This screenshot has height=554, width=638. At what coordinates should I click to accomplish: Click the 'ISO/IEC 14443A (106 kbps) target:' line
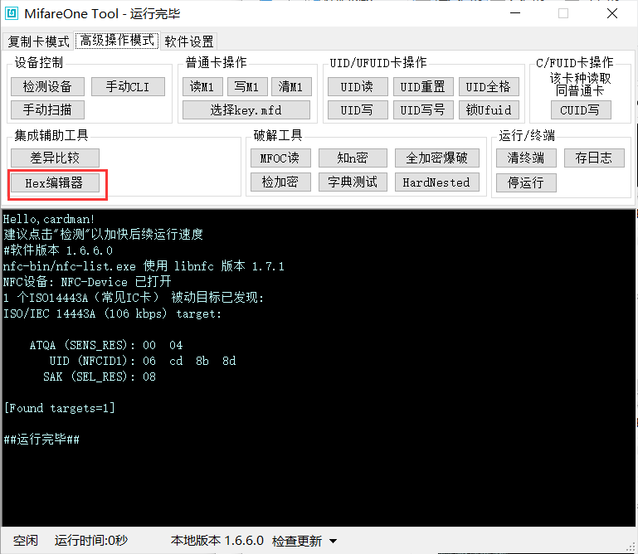pos(112,313)
